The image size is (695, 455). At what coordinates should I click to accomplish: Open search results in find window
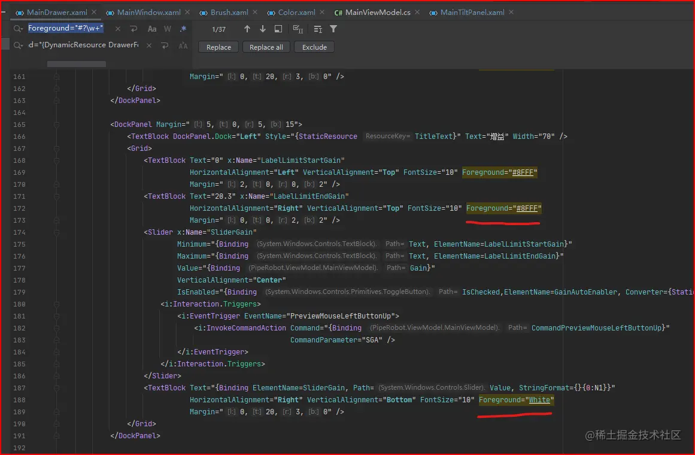278,29
